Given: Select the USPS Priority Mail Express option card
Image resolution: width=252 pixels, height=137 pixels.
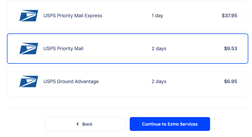Looking at the screenshot, I should (x=127, y=16).
